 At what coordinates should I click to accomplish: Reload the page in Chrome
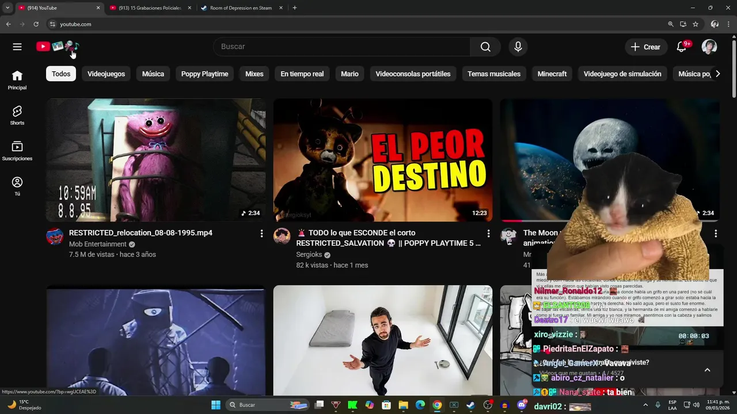pos(36,24)
